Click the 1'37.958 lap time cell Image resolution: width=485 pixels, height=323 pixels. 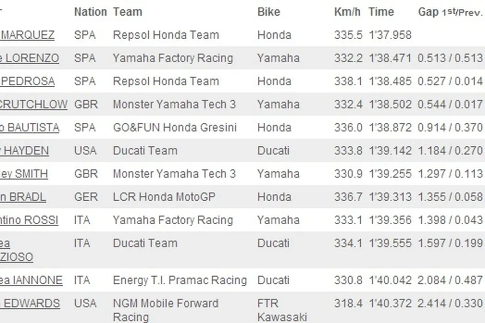click(390, 35)
